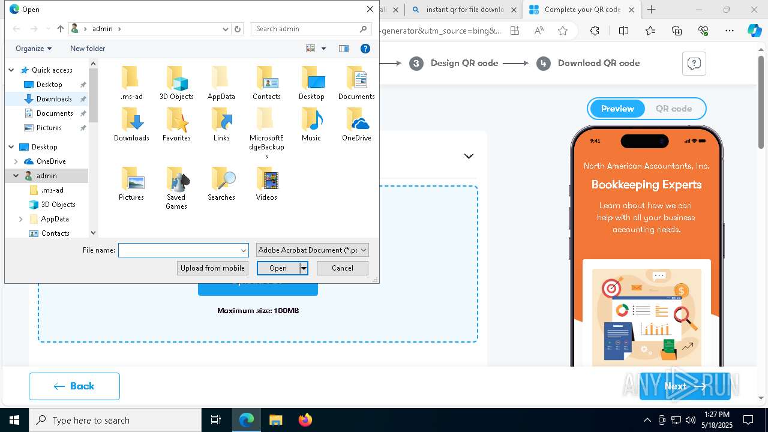Open the view options dropdown arrow

click(323, 49)
